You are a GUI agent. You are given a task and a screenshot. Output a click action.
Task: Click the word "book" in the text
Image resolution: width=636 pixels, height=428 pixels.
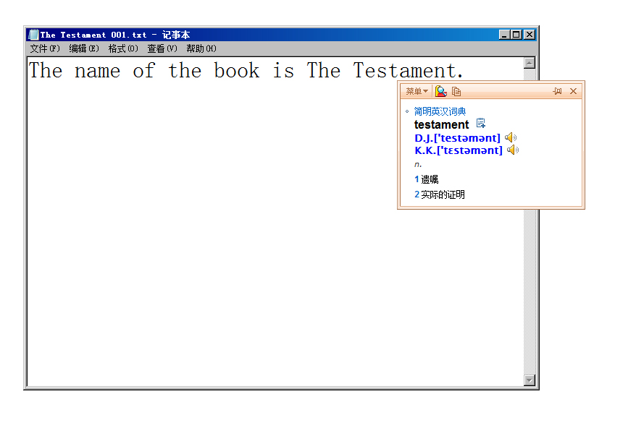tap(236, 71)
